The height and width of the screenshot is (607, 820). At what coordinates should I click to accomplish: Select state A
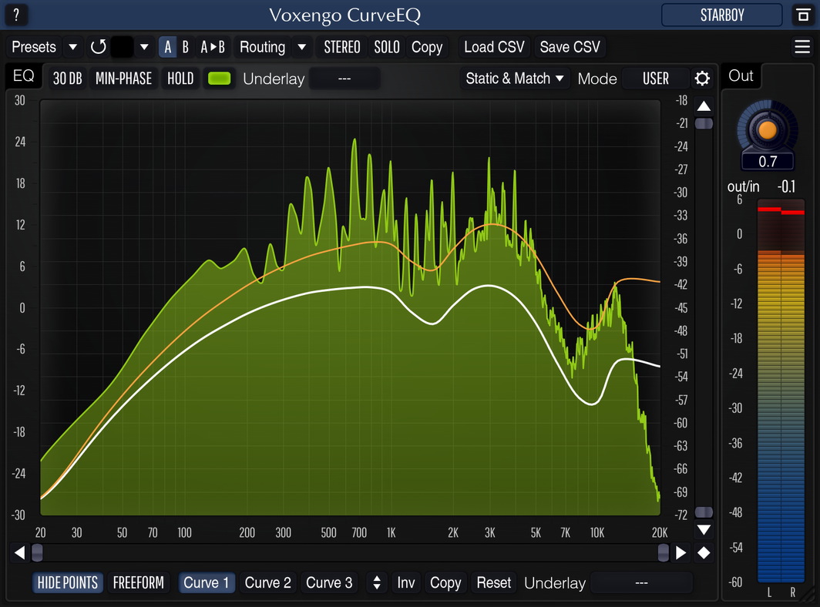[x=167, y=47]
